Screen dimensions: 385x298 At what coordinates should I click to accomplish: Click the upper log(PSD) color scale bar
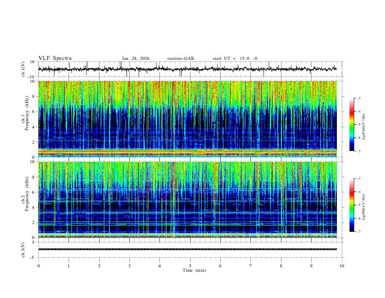[351, 125]
